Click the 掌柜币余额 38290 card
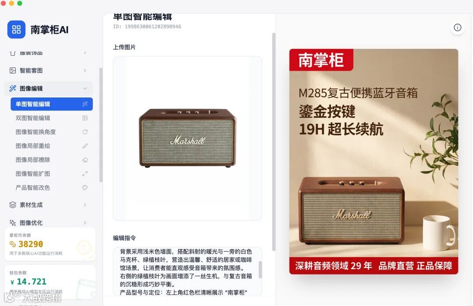473x306 pixels. 50,244
